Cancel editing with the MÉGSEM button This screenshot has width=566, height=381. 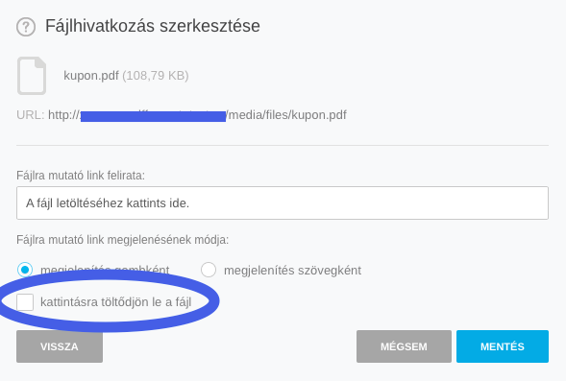(x=404, y=346)
